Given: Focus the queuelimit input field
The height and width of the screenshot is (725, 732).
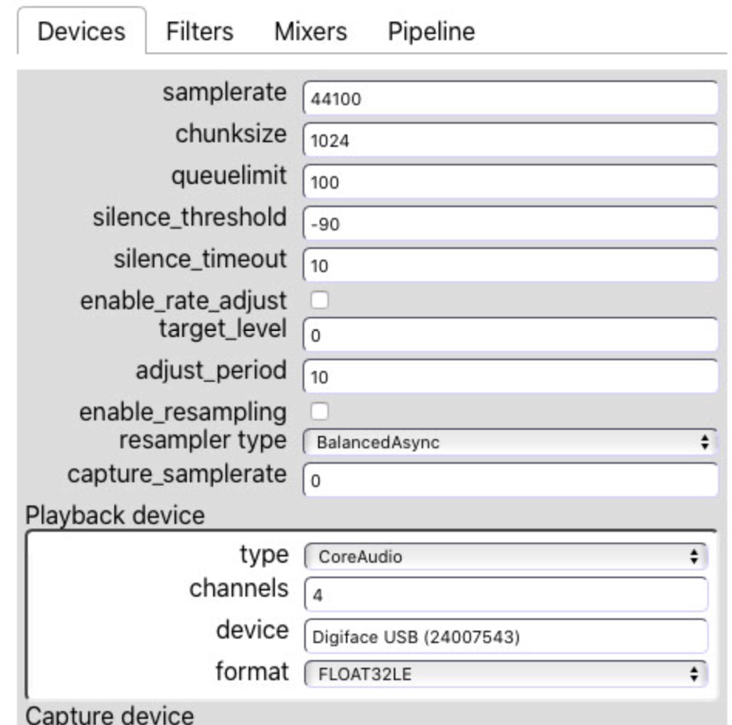Looking at the screenshot, I should pos(510,182).
